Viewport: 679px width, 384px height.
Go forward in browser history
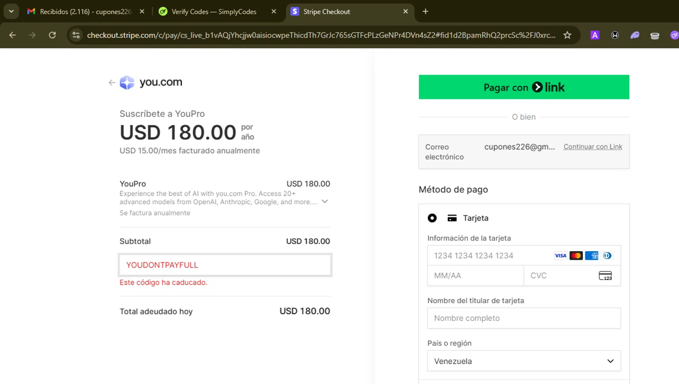pos(32,35)
